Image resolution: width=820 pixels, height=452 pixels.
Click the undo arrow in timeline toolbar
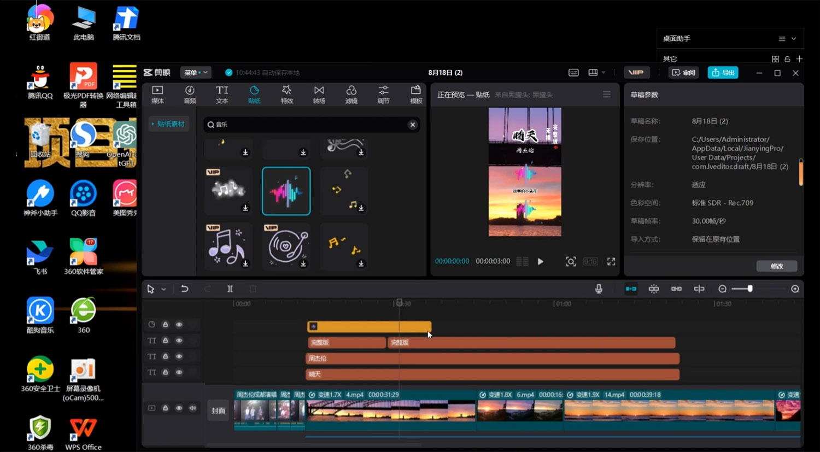185,289
